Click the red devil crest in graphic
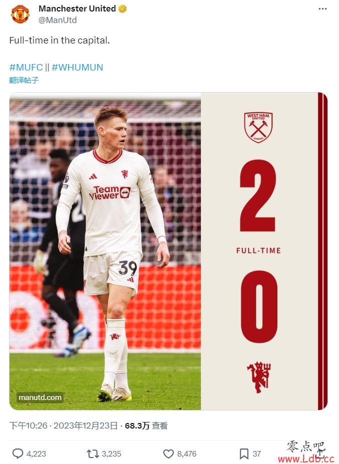The width and height of the screenshot is (339, 464). [x=259, y=377]
